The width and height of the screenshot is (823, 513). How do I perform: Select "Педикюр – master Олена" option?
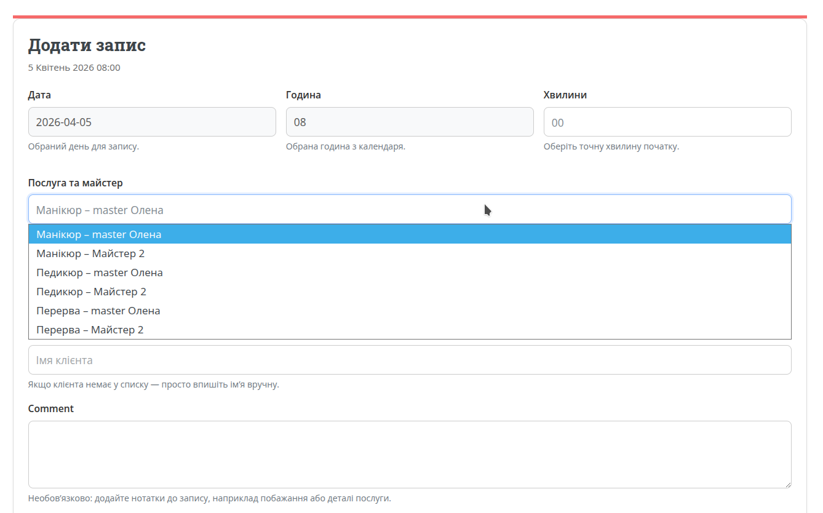point(100,272)
